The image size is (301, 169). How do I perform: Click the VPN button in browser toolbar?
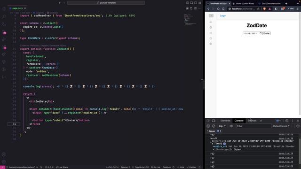tap(291, 9)
